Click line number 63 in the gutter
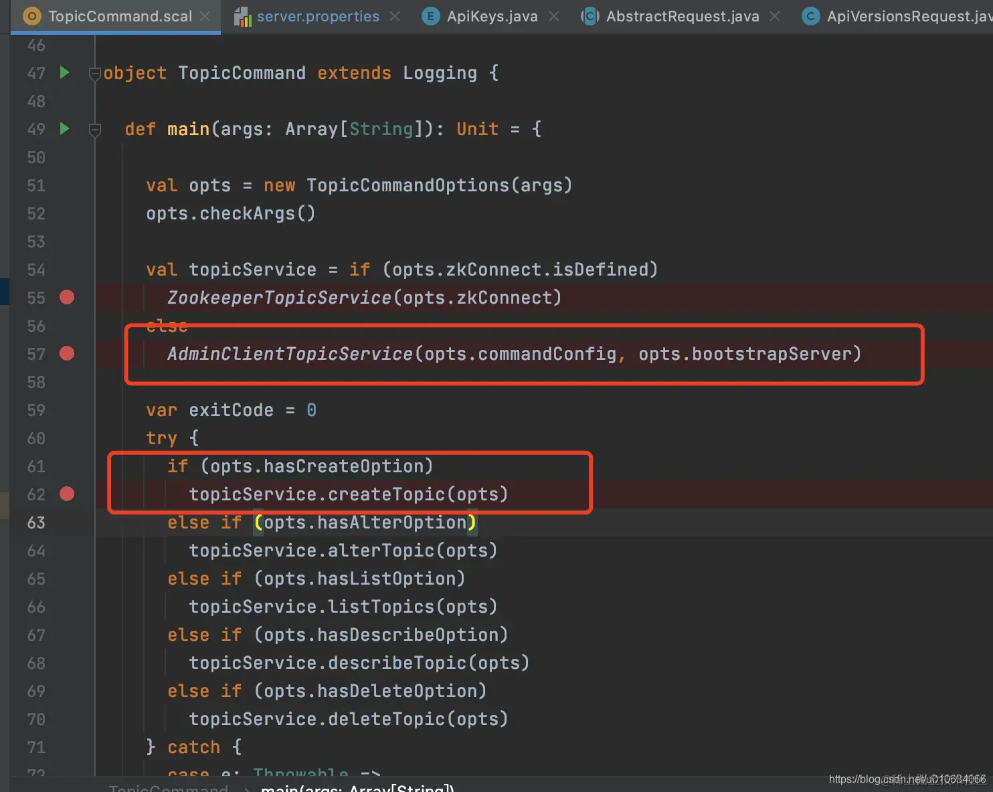Image resolution: width=993 pixels, height=792 pixels. click(36, 522)
